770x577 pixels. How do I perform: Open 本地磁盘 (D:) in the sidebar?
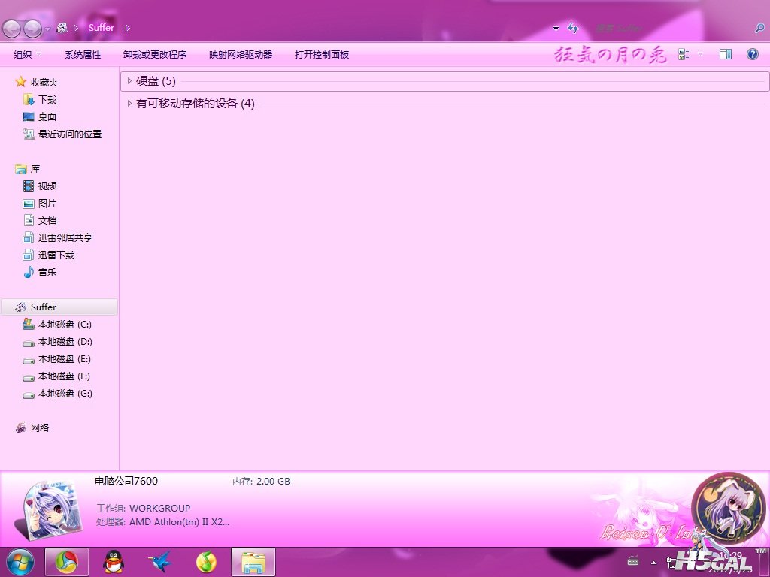65,342
